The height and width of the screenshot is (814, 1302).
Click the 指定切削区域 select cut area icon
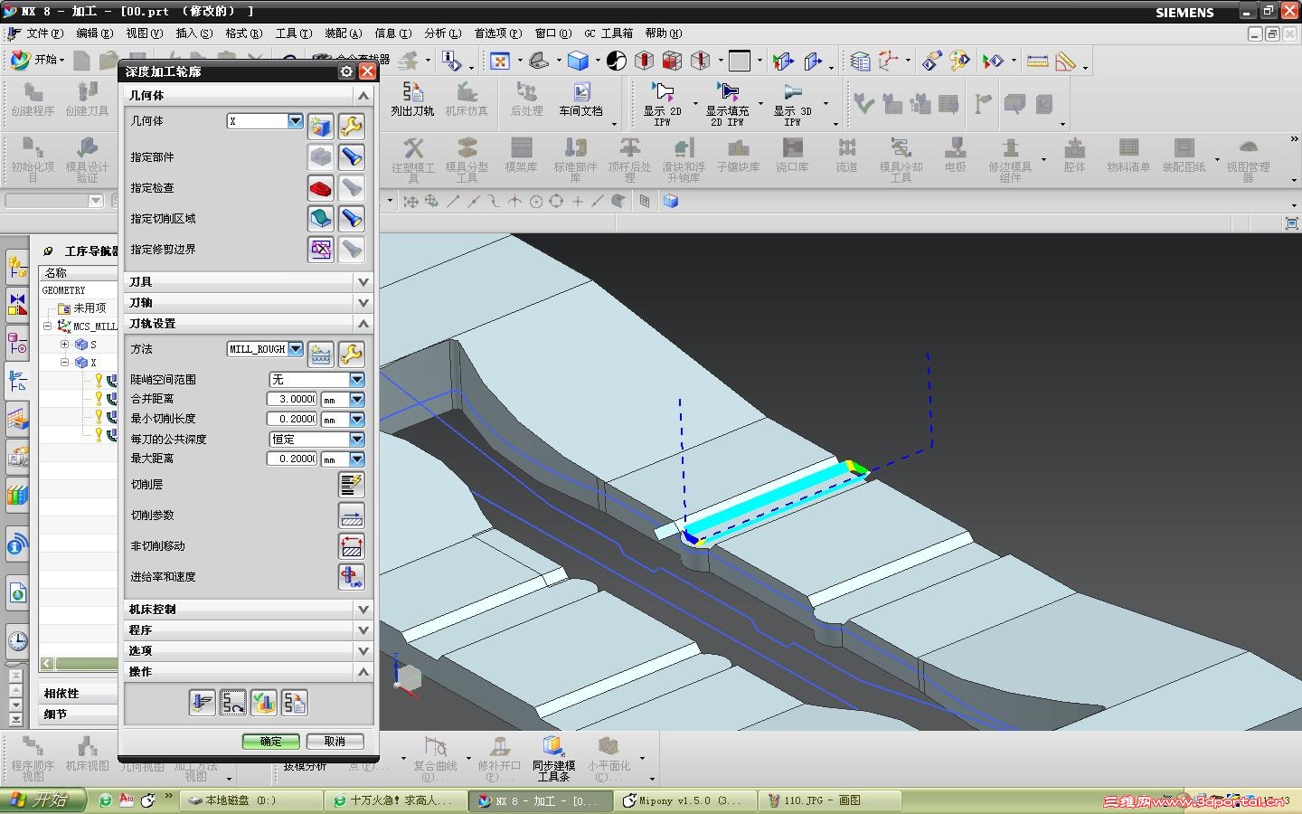tap(321, 219)
